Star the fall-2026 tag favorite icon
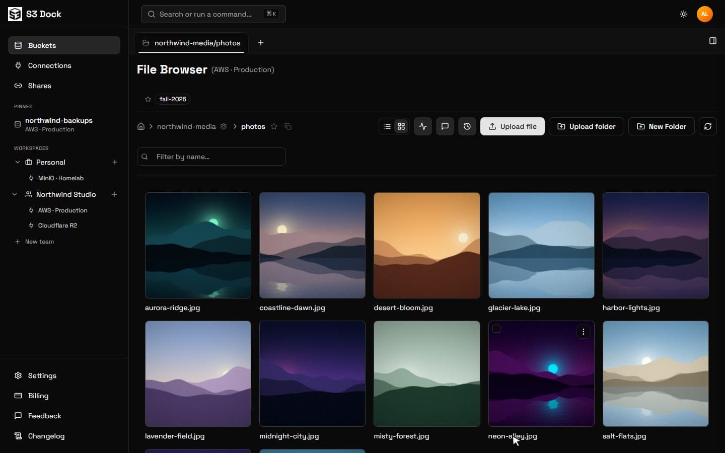The height and width of the screenshot is (453, 725). (148, 99)
